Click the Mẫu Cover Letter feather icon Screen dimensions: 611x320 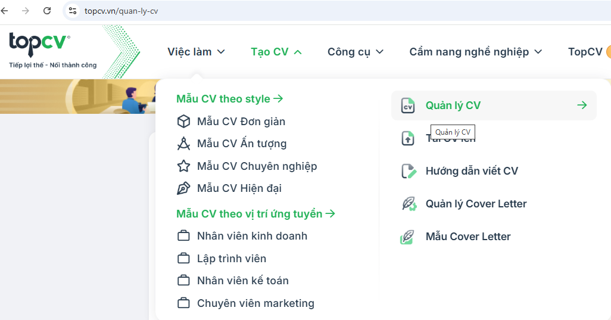pos(407,237)
